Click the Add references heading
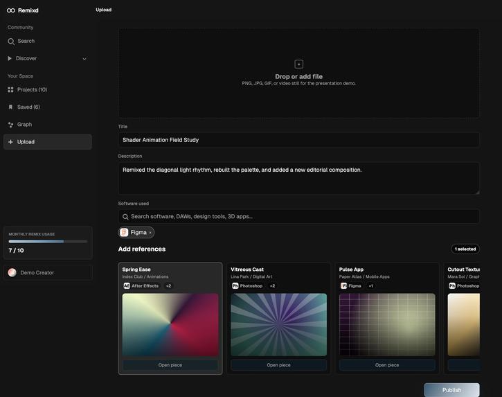 coord(142,249)
